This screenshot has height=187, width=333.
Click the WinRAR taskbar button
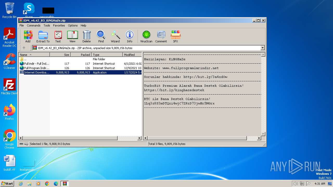point(65,184)
